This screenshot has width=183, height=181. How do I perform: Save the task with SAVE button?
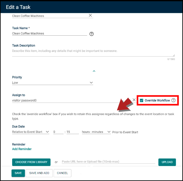(x=18, y=173)
